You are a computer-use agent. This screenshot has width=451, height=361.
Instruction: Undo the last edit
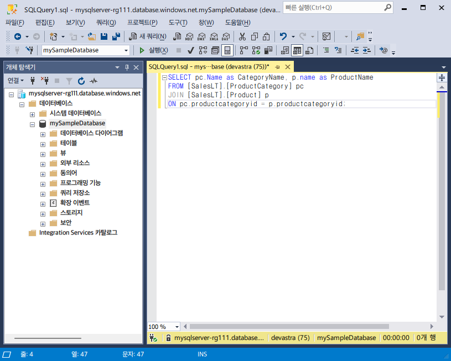(283, 36)
